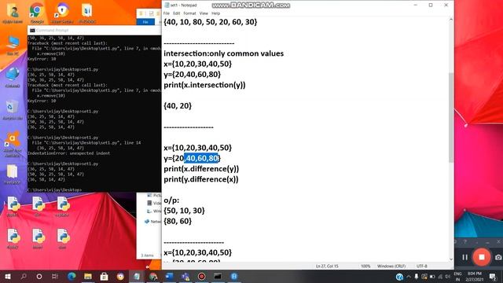The image size is (503, 283).
Task: Click Notepad scrollbar up arrow
Action: [451, 20]
